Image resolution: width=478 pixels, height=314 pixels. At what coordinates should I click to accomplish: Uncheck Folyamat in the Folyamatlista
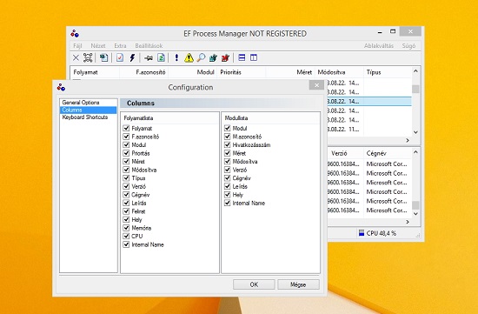(126, 128)
